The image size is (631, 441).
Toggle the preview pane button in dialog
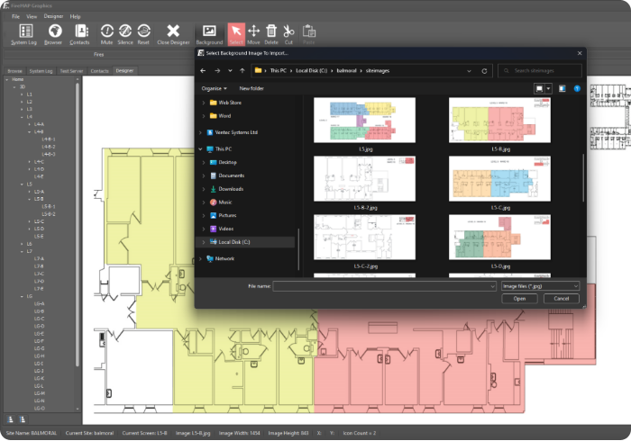[x=562, y=88]
